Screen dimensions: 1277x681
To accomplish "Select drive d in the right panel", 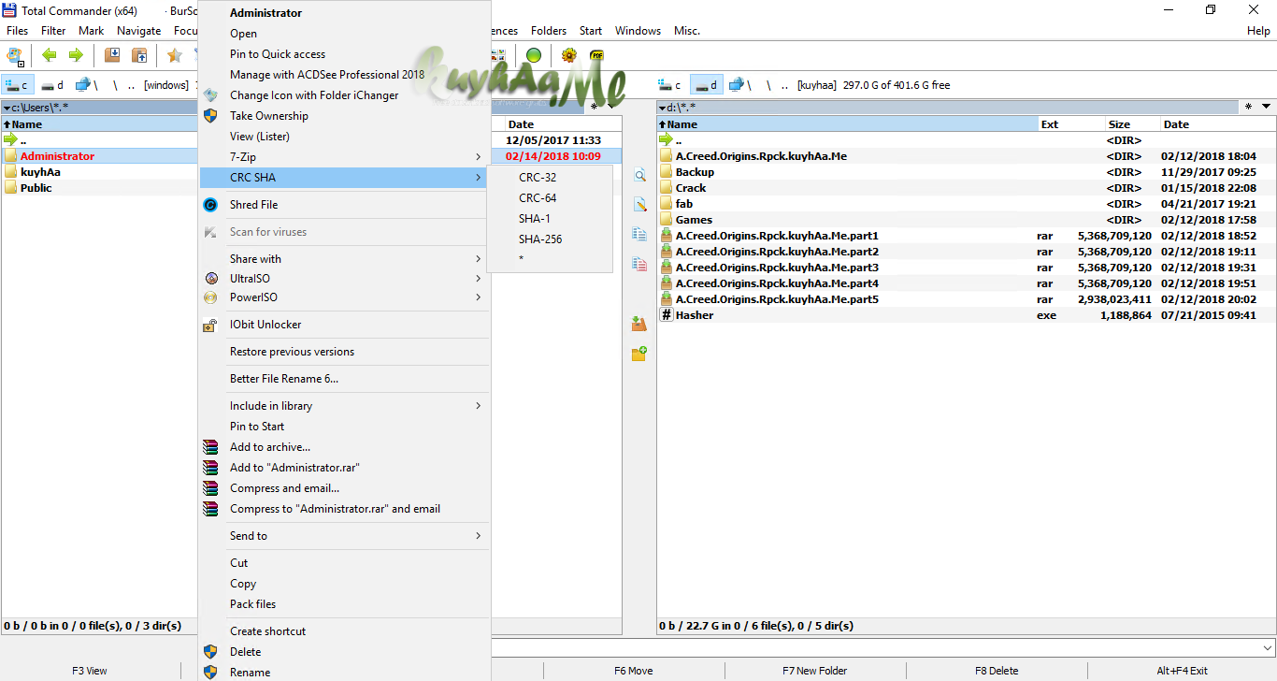I will pyautogui.click(x=707, y=85).
